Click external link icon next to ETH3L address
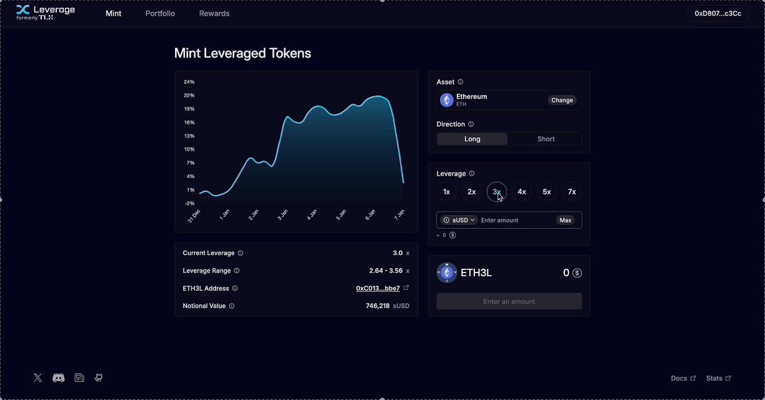 coord(406,288)
